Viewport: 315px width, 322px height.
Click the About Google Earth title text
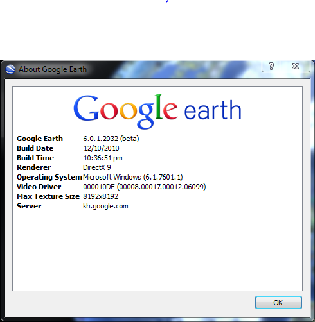point(53,69)
